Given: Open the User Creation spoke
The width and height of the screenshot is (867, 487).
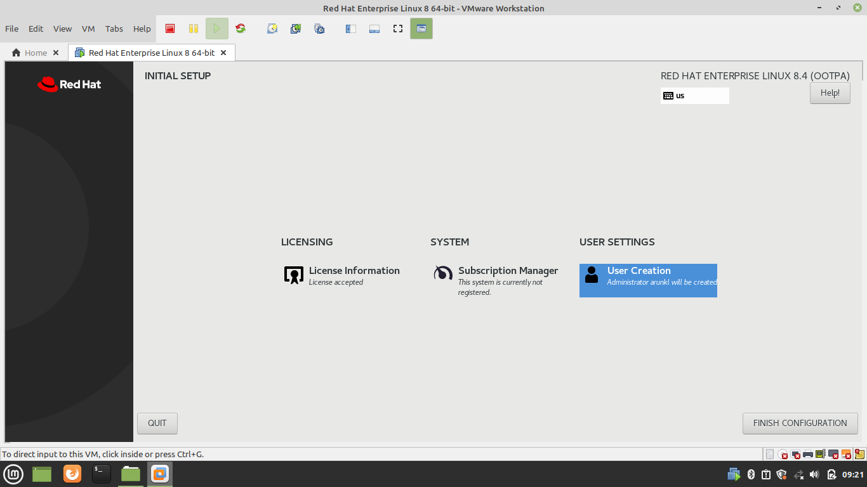Looking at the screenshot, I should (648, 280).
